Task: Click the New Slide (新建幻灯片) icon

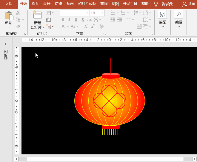Action: [37, 15]
